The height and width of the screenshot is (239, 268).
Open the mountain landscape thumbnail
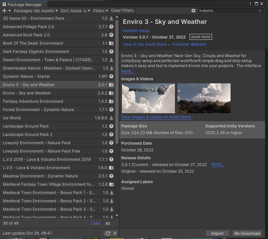pyautogui.click(x=204, y=98)
